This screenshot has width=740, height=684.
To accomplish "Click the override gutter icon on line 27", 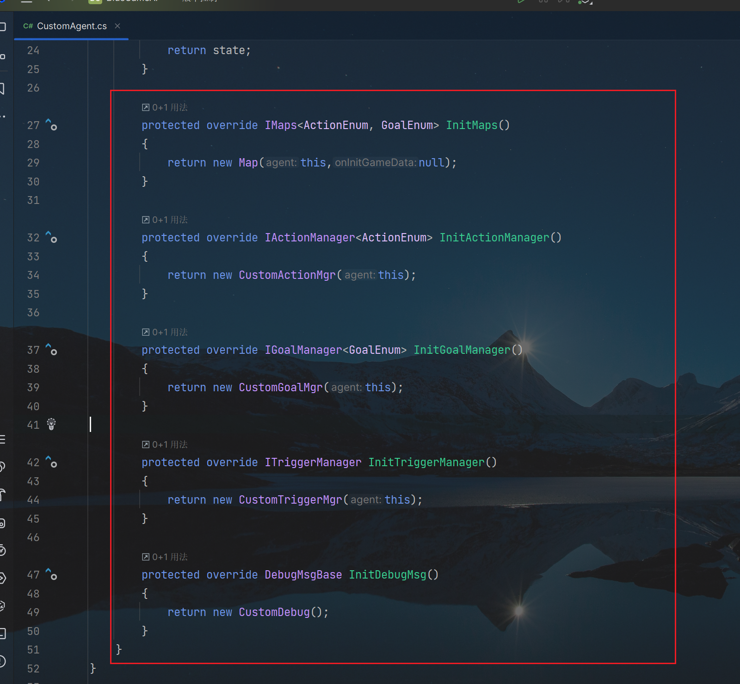I will tap(51, 125).
